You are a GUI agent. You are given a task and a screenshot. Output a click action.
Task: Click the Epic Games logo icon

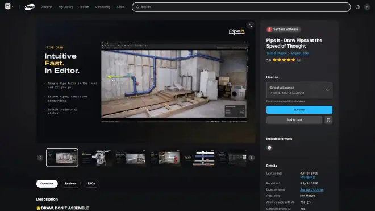[x=7, y=6]
